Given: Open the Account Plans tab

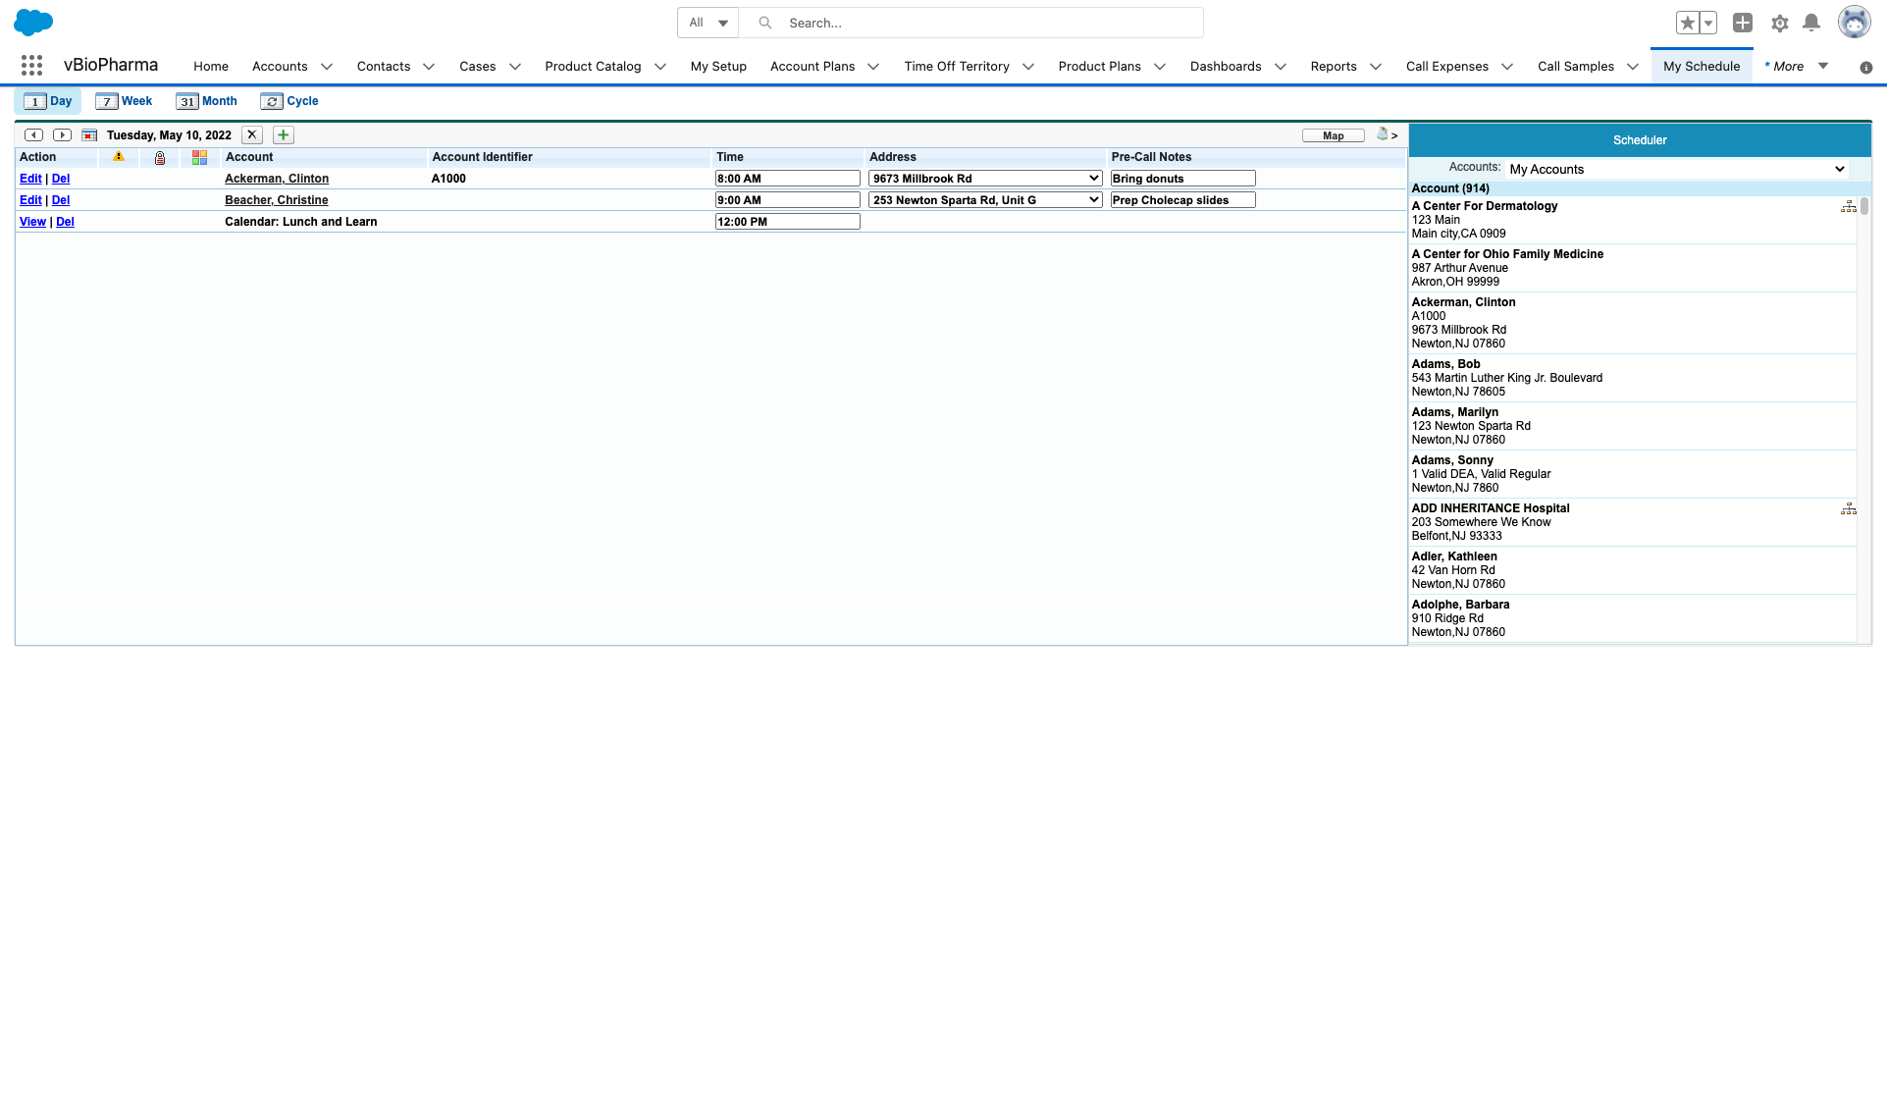Looking at the screenshot, I should (x=812, y=67).
